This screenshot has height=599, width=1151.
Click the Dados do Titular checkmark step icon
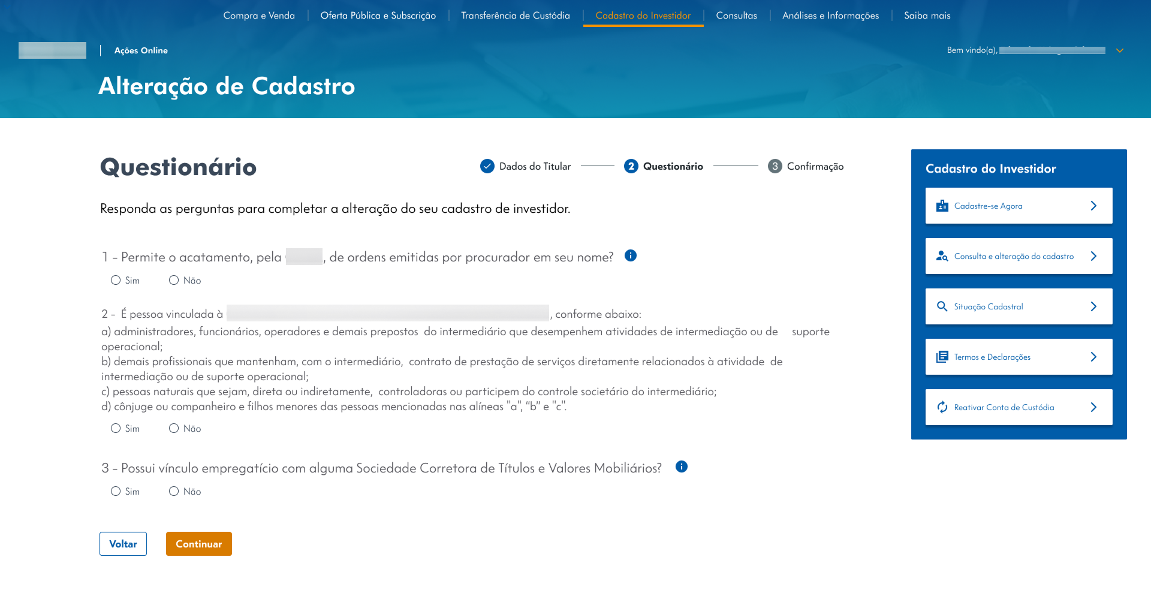(x=487, y=166)
